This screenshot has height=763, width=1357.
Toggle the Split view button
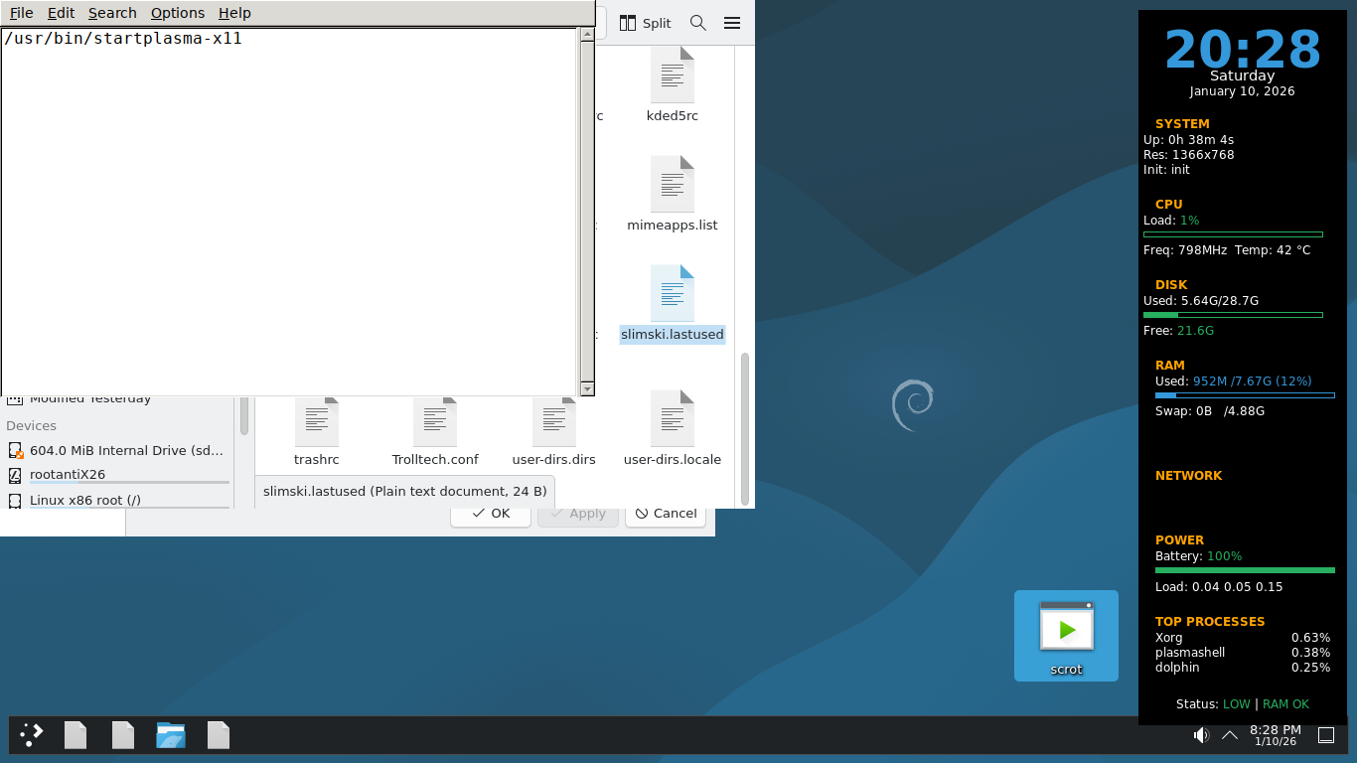[646, 23]
